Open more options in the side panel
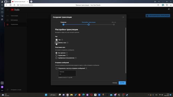173x97 pixels. point(2,91)
